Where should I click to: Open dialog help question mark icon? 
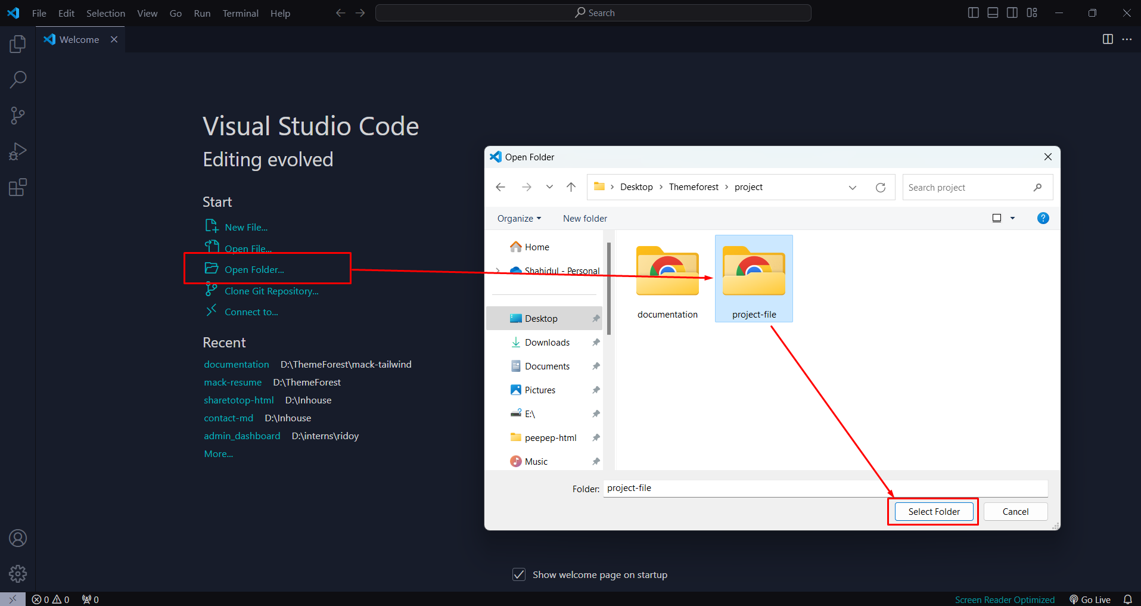click(x=1043, y=218)
